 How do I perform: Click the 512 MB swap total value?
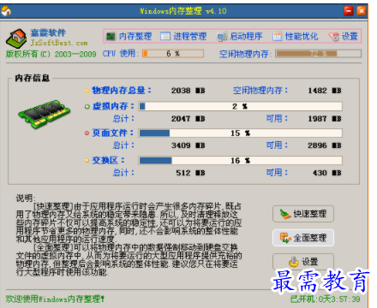[x=190, y=173]
